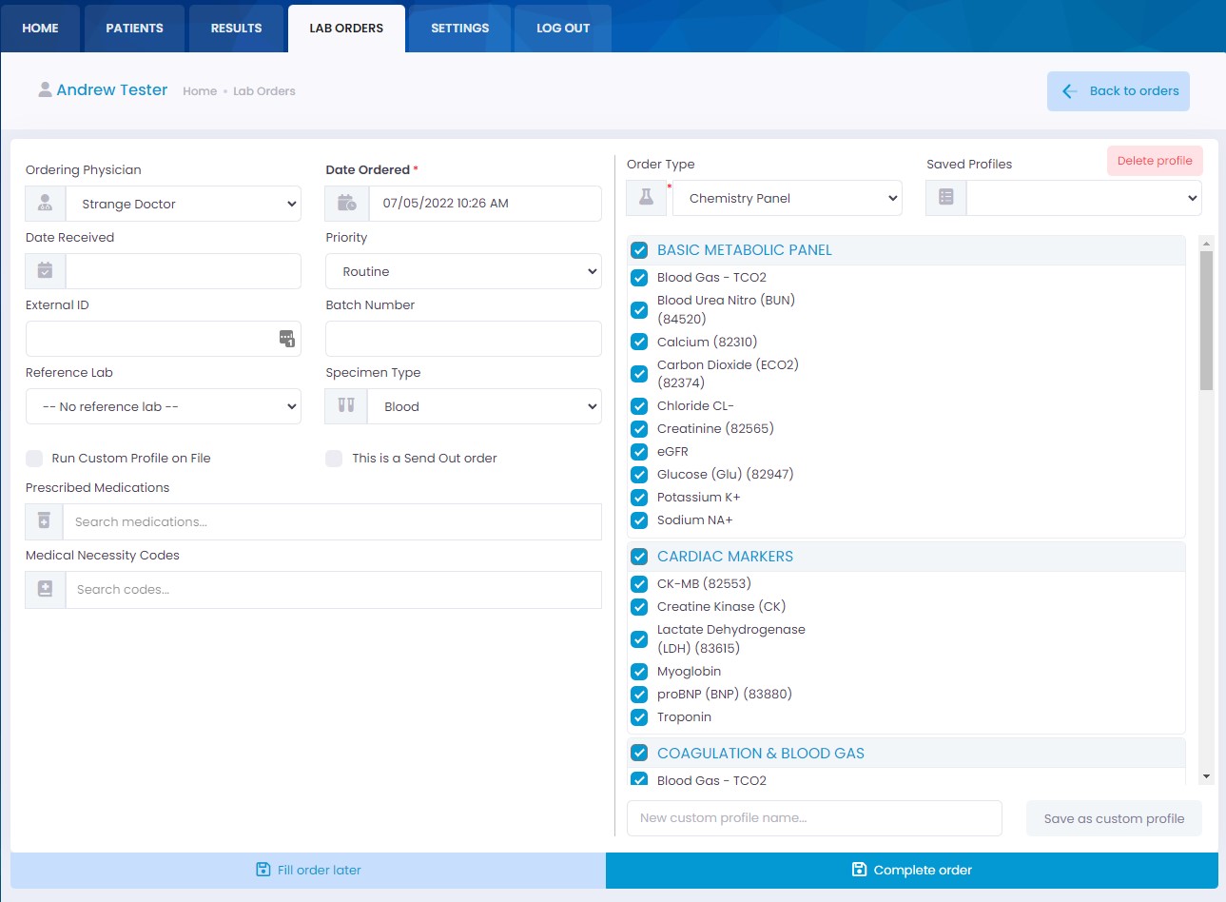Viewport: 1226px width, 902px height.
Task: Enable Run Custom Profile on File
Action: [x=34, y=458]
